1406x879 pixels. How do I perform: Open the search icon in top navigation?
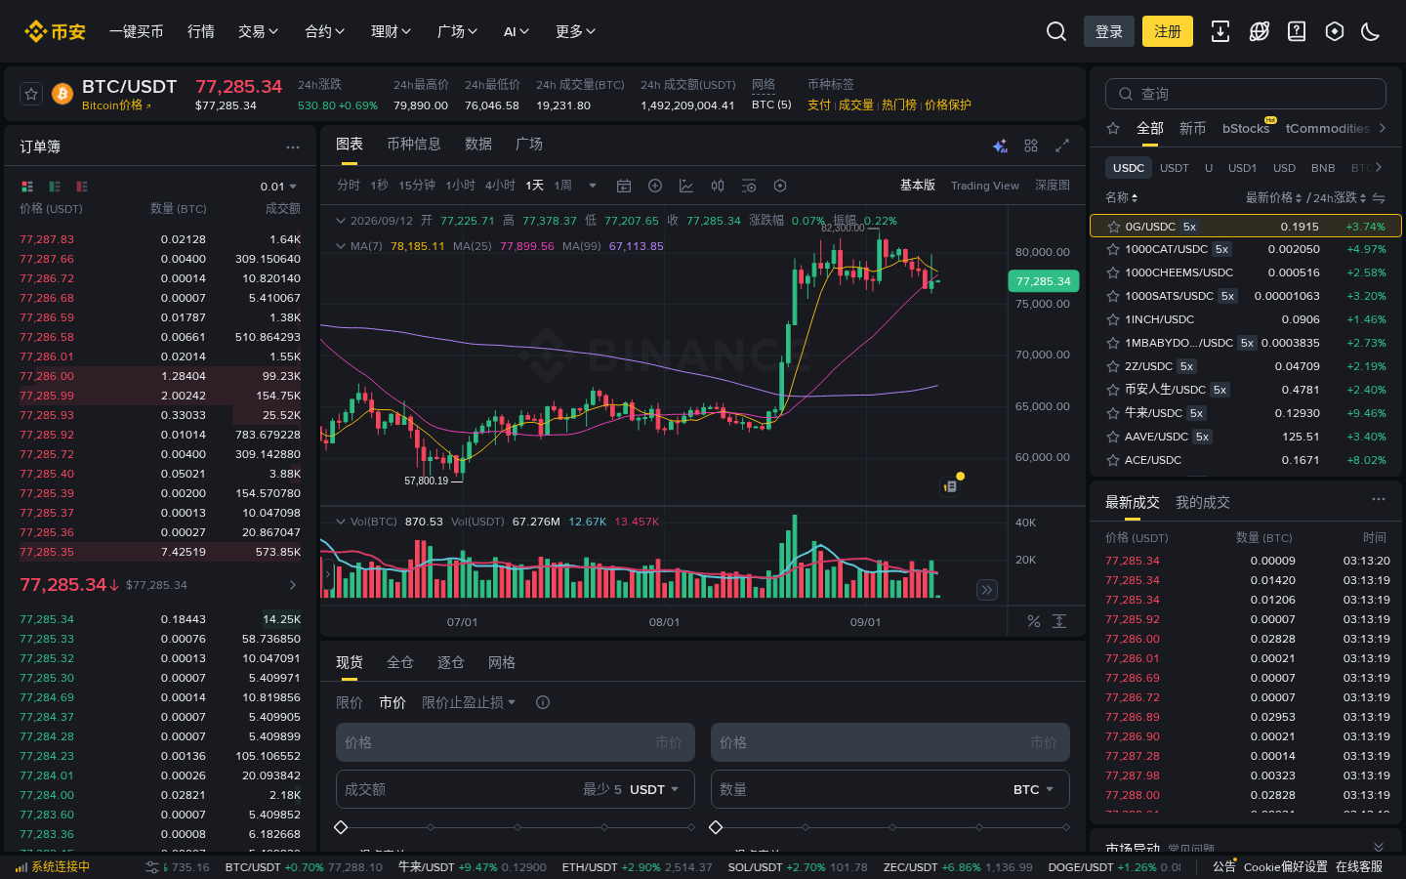pyautogui.click(x=1056, y=31)
